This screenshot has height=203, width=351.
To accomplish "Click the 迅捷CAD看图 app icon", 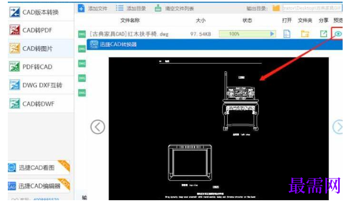I will (12, 167).
